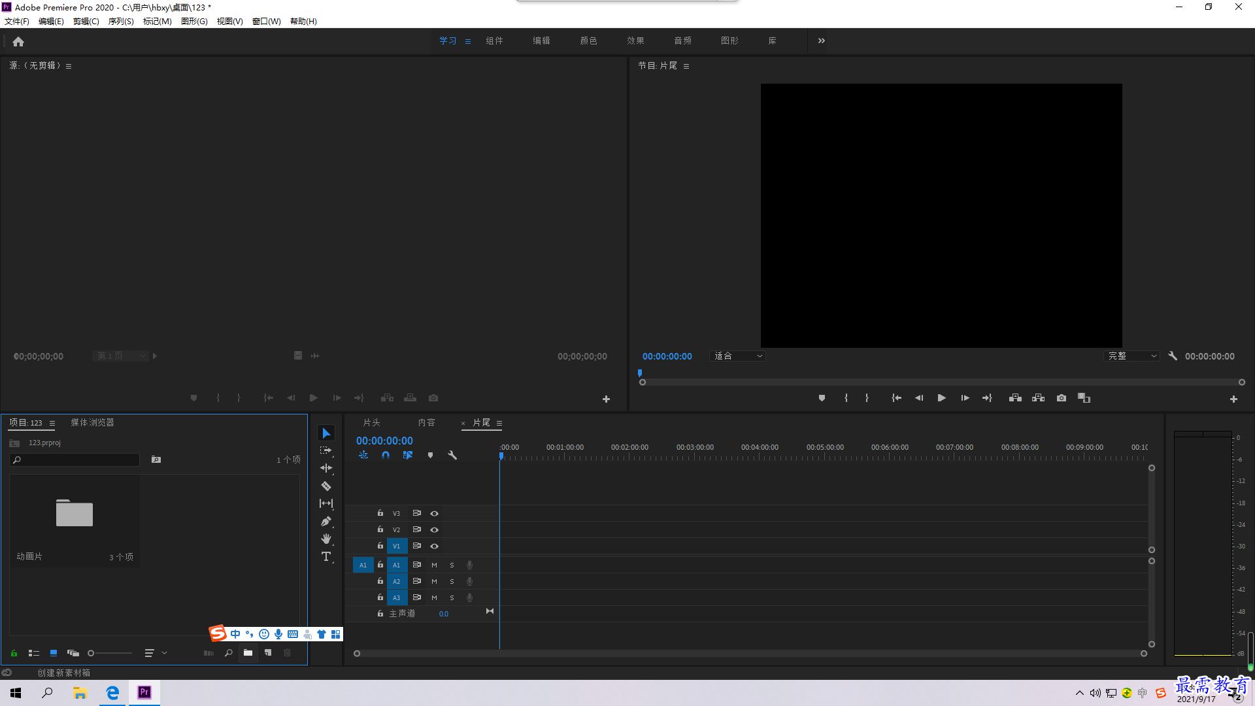
Task: Open Source panel menu
Action: (69, 66)
